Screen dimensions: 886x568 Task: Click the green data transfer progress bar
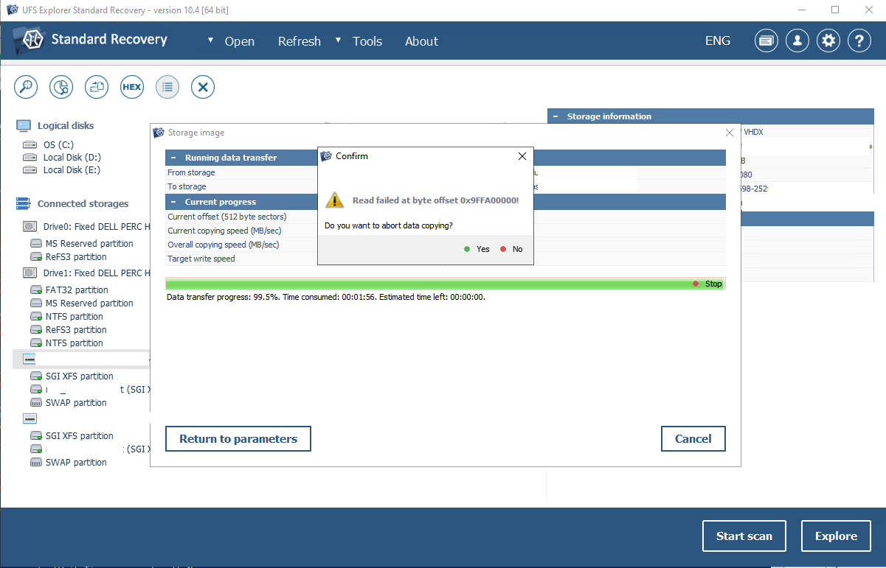pos(446,284)
